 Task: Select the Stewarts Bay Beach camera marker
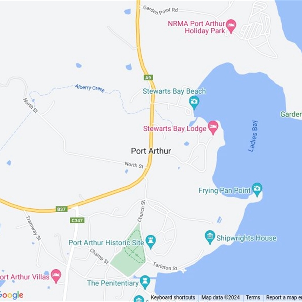pos(194,102)
